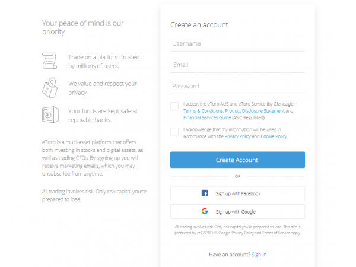Click the Google logo icon
356x267 pixels.
(205, 211)
